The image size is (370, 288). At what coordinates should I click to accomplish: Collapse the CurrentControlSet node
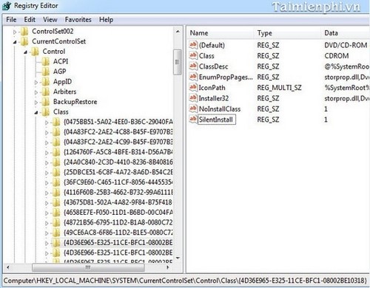pos(15,42)
